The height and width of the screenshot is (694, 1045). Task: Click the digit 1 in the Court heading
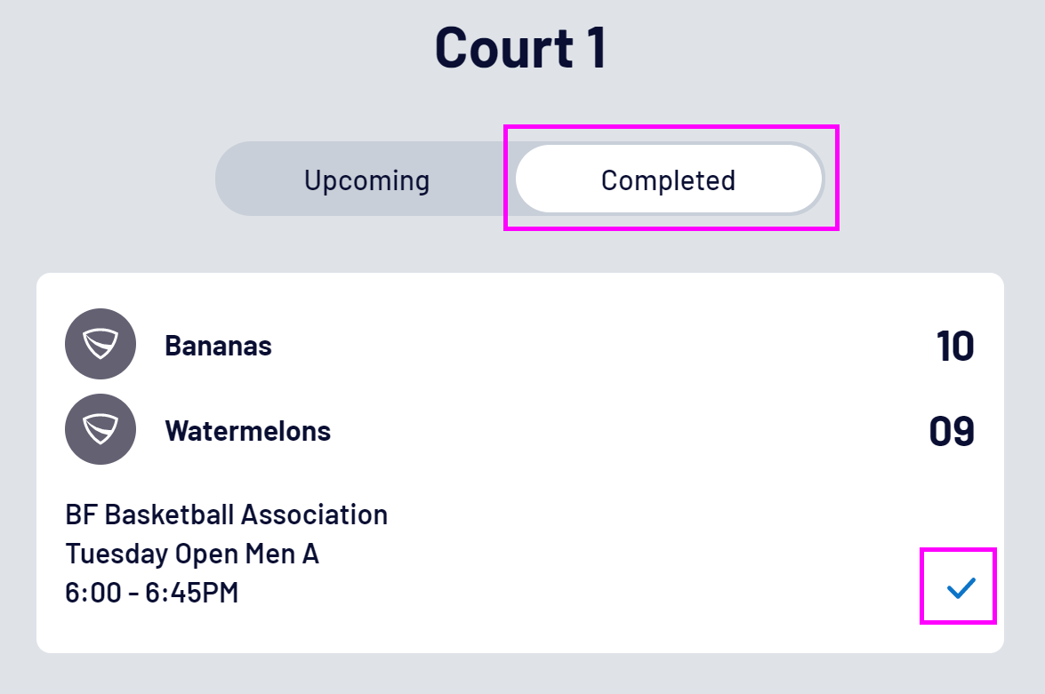595,47
